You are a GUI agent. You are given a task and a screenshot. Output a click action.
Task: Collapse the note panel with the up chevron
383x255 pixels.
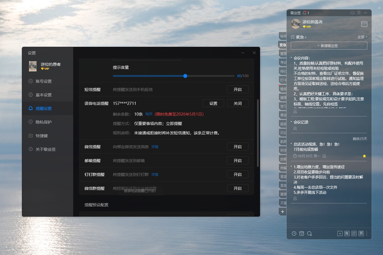tap(365, 13)
